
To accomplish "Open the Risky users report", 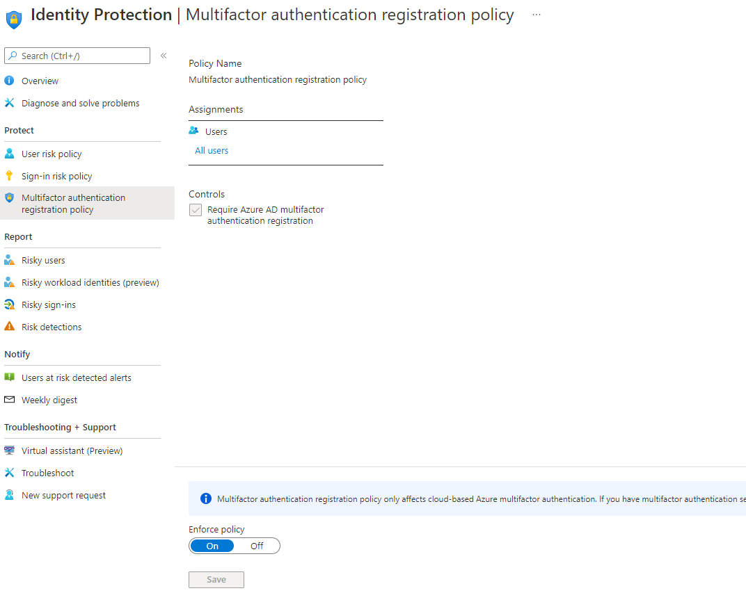I will coord(43,261).
